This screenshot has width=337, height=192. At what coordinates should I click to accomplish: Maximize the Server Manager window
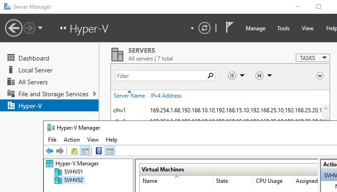pyautogui.click(x=319, y=7)
